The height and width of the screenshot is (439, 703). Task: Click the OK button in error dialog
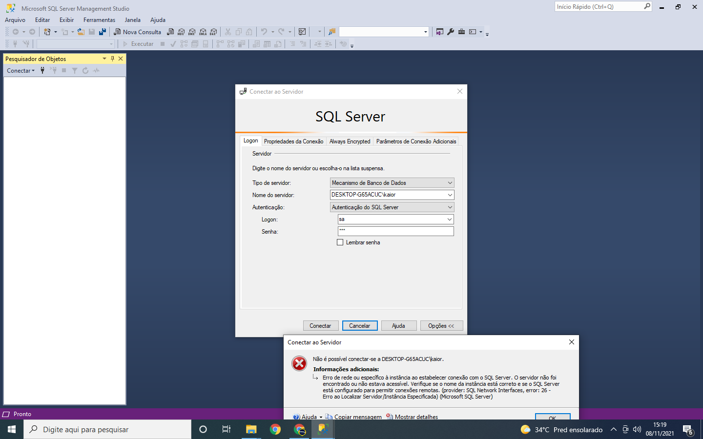pos(553,417)
